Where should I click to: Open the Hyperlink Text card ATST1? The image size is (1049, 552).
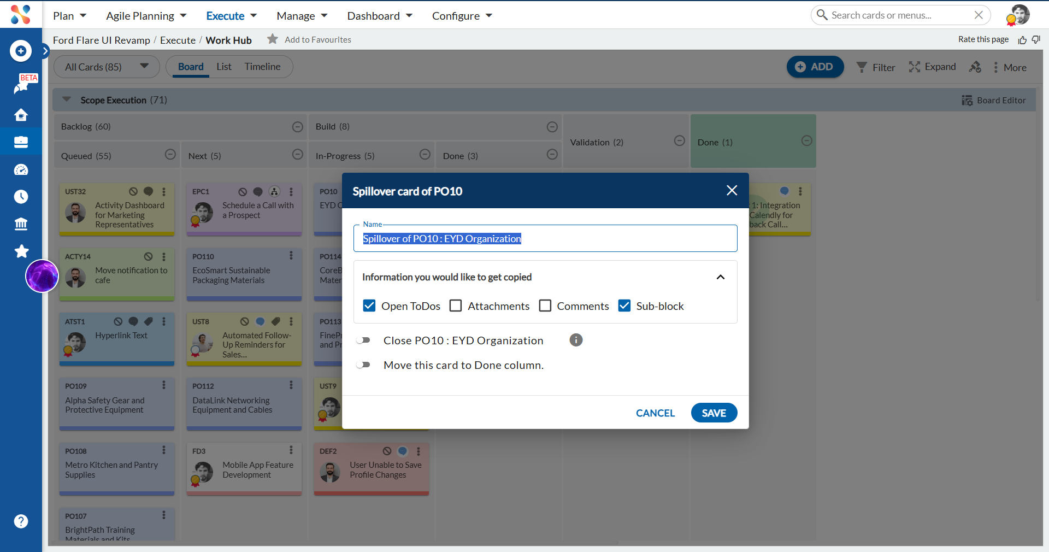click(x=116, y=339)
